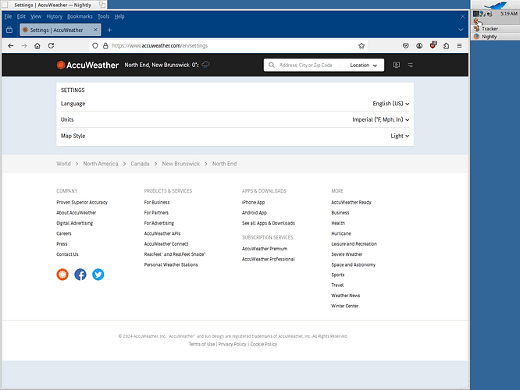Open the Pocket save icon
Viewport: 520px width, 390px height.
[405, 46]
